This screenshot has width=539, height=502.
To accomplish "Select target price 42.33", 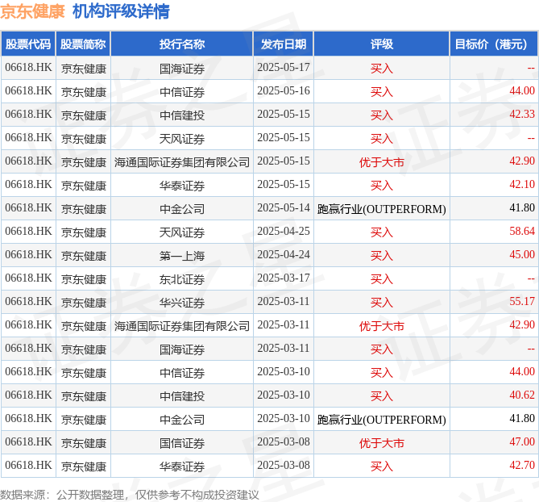I will pyautogui.click(x=522, y=115).
